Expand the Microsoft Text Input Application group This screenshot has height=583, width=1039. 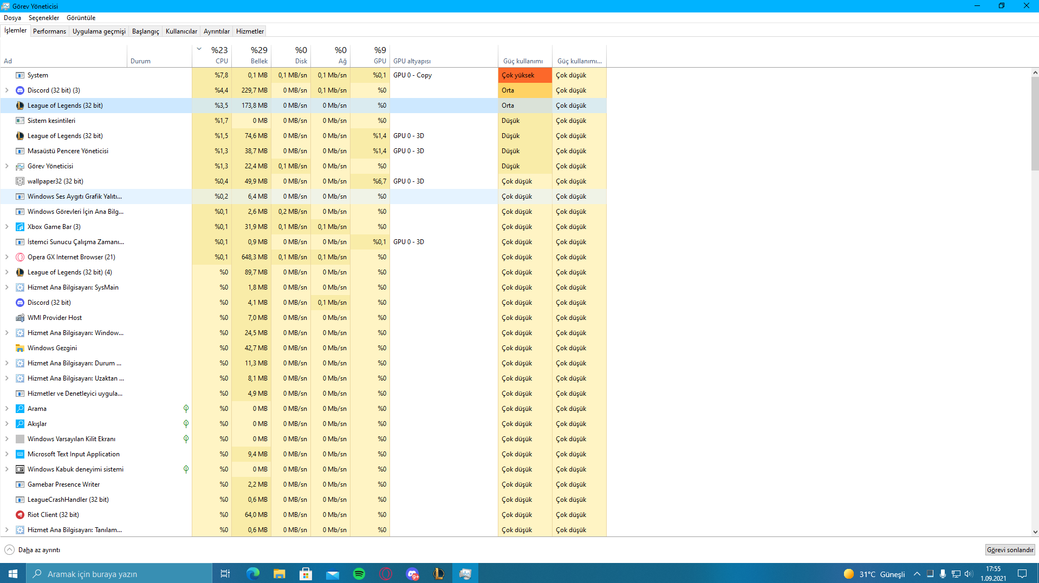[x=7, y=454]
